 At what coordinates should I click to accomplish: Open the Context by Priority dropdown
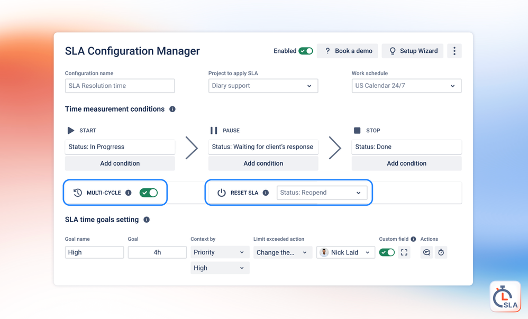(220, 252)
